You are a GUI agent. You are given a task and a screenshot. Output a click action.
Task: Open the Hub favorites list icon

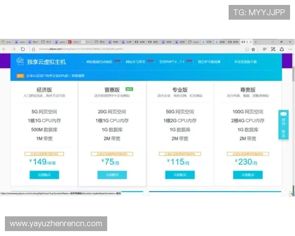[x=265, y=49]
